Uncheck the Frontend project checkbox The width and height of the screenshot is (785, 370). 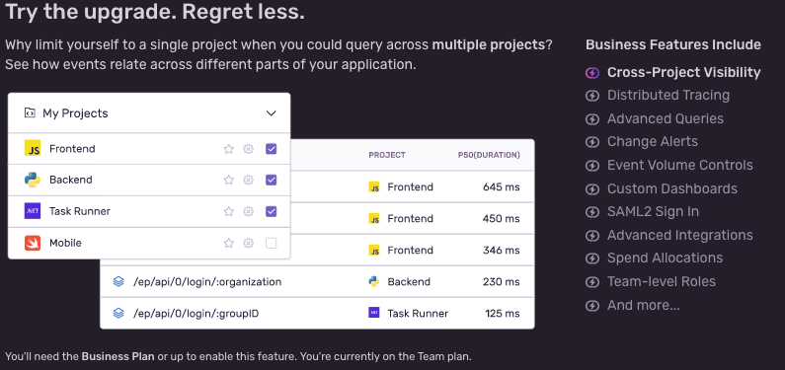tap(271, 149)
